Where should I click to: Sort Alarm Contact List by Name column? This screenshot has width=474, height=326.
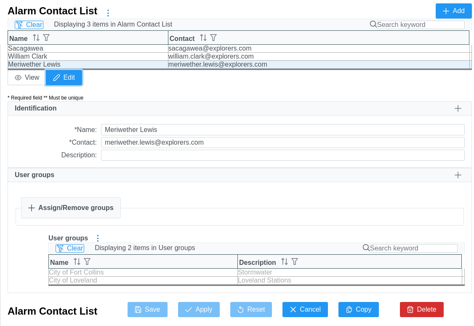[36, 38]
